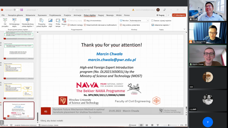Image resolution: width=228 pixels, height=128 pixels.
Task: Collapse the ribbon with chevron
Action: [184, 29]
